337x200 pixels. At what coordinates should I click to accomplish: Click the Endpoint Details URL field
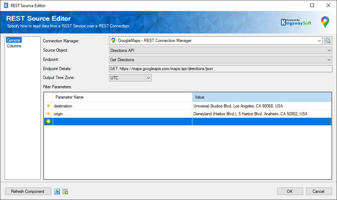[x=221, y=69]
